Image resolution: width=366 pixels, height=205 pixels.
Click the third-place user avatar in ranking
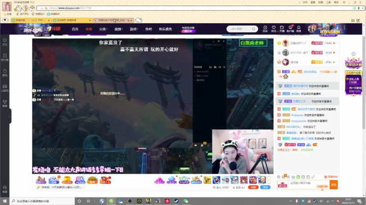pyautogui.click(x=286, y=62)
